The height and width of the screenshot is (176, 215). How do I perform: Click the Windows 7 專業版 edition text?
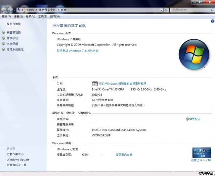(69, 39)
